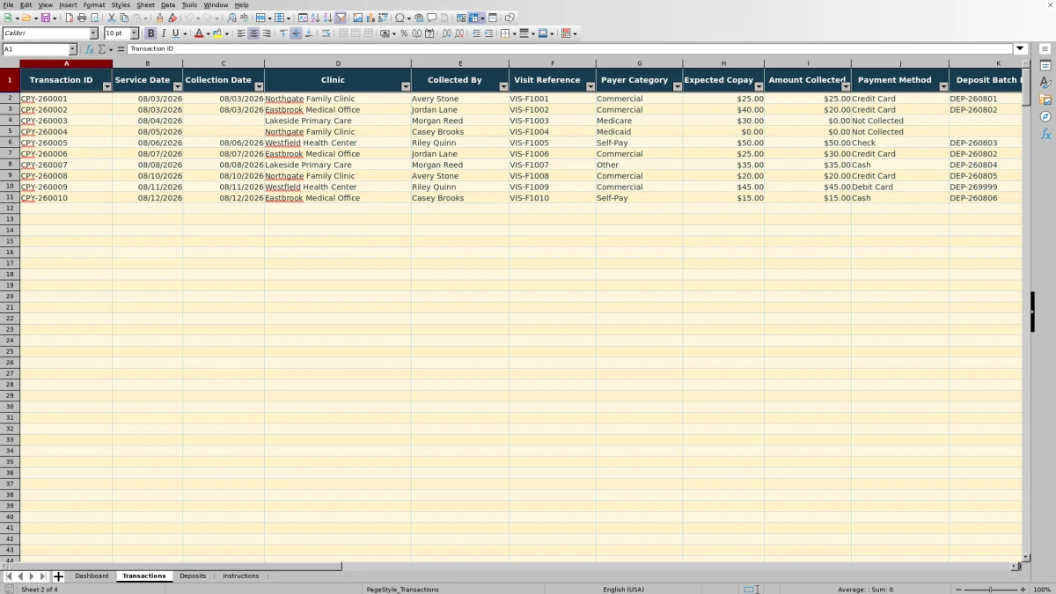Open the sidebar Functions fx icon
Screen dimensions: 1056x594
[1045, 134]
